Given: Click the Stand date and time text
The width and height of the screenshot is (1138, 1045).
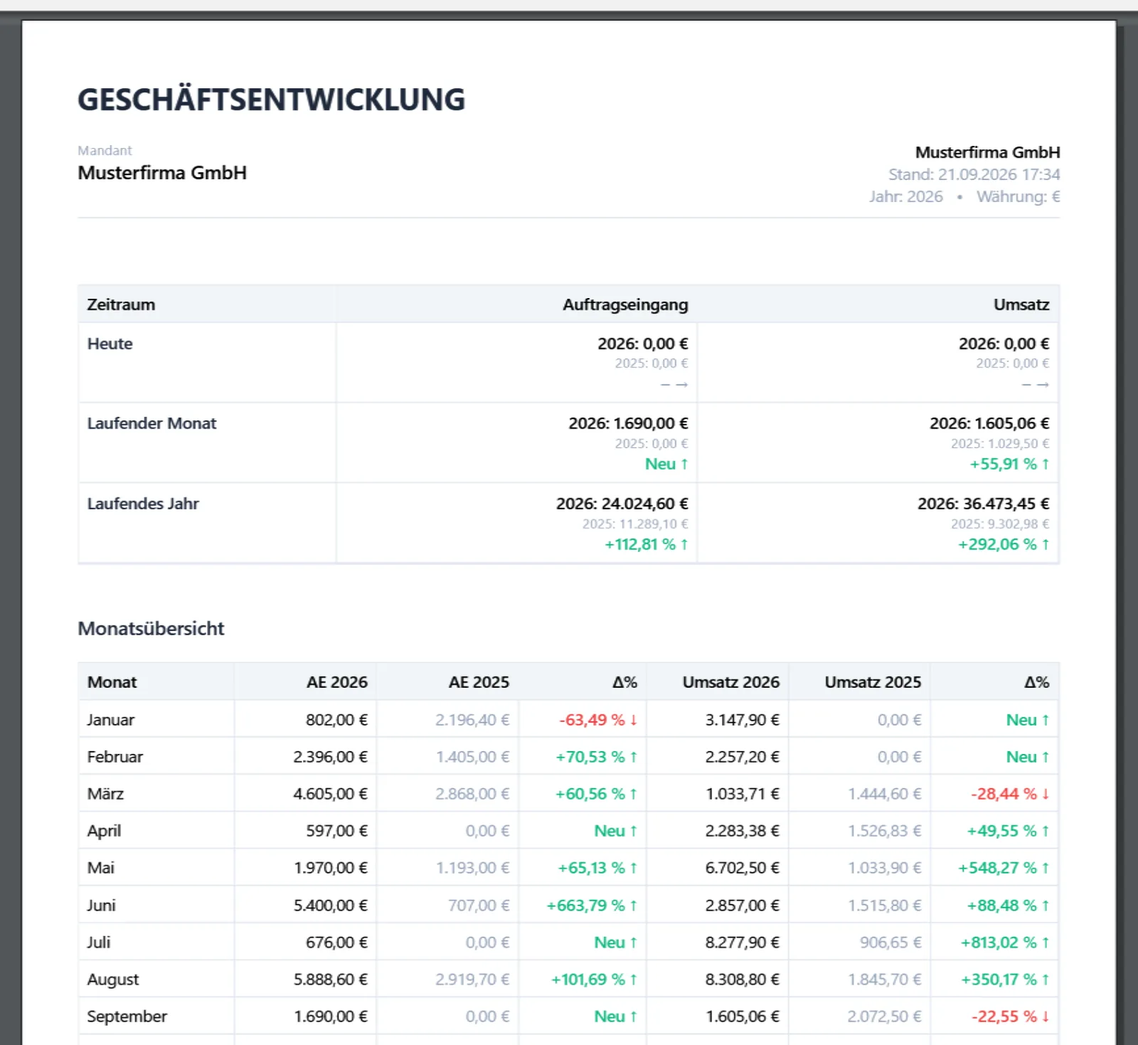Looking at the screenshot, I should 974,174.
